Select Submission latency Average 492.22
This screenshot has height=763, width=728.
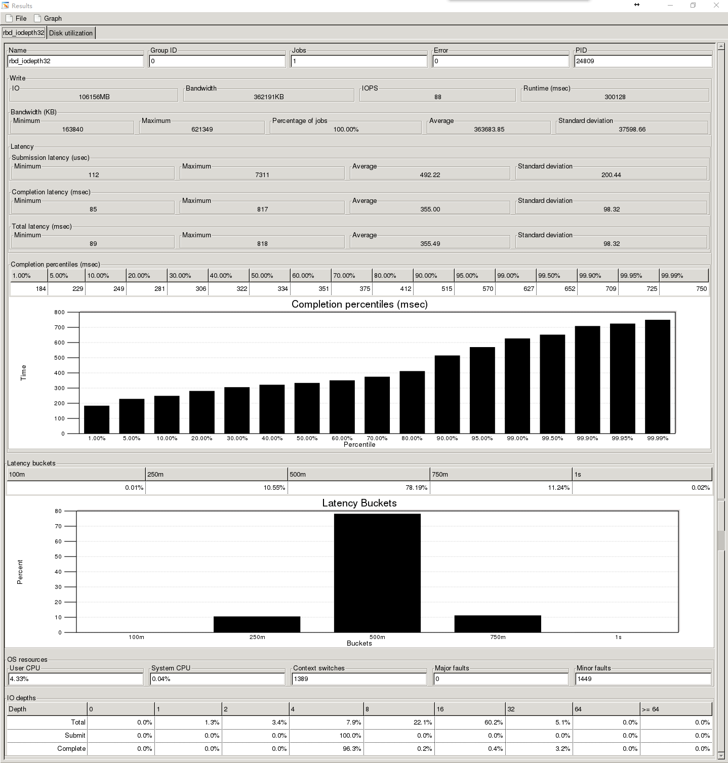[x=430, y=175]
